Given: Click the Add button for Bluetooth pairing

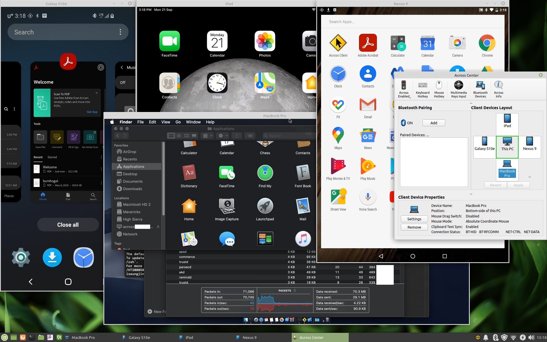Looking at the screenshot, I should pyautogui.click(x=434, y=123).
